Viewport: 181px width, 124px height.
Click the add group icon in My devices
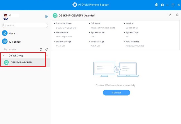41,49
